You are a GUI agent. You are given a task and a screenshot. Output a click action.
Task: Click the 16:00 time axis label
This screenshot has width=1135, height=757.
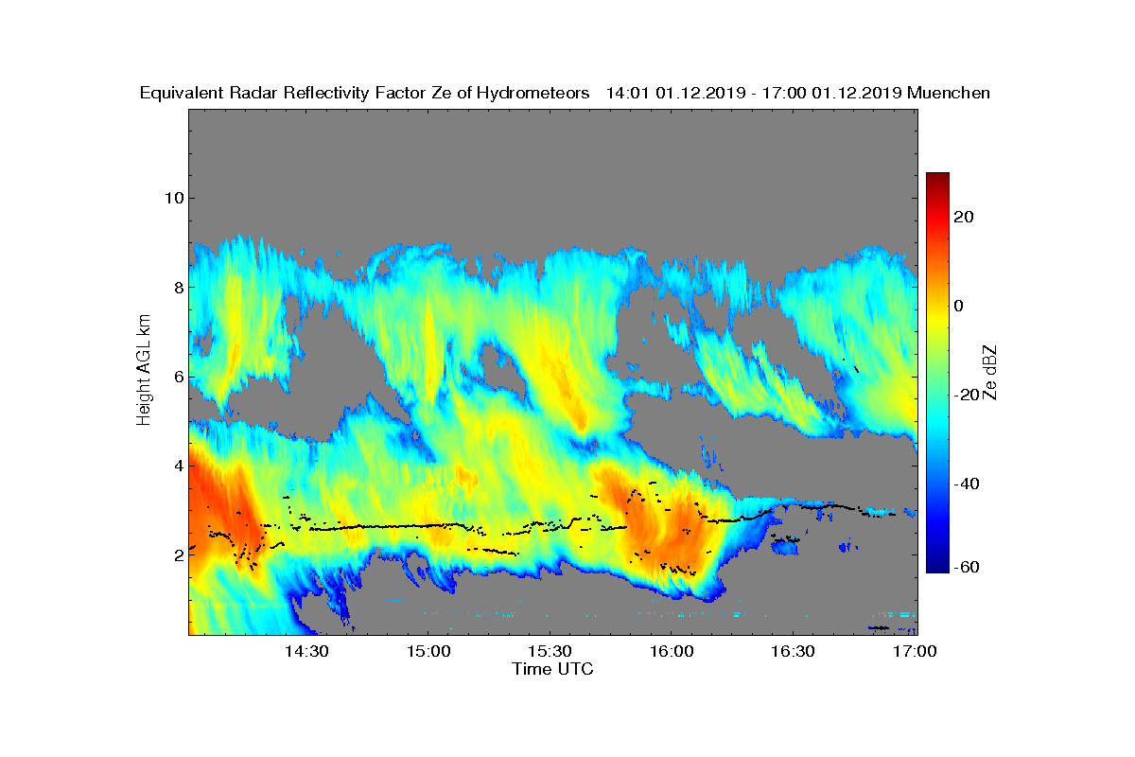click(672, 652)
